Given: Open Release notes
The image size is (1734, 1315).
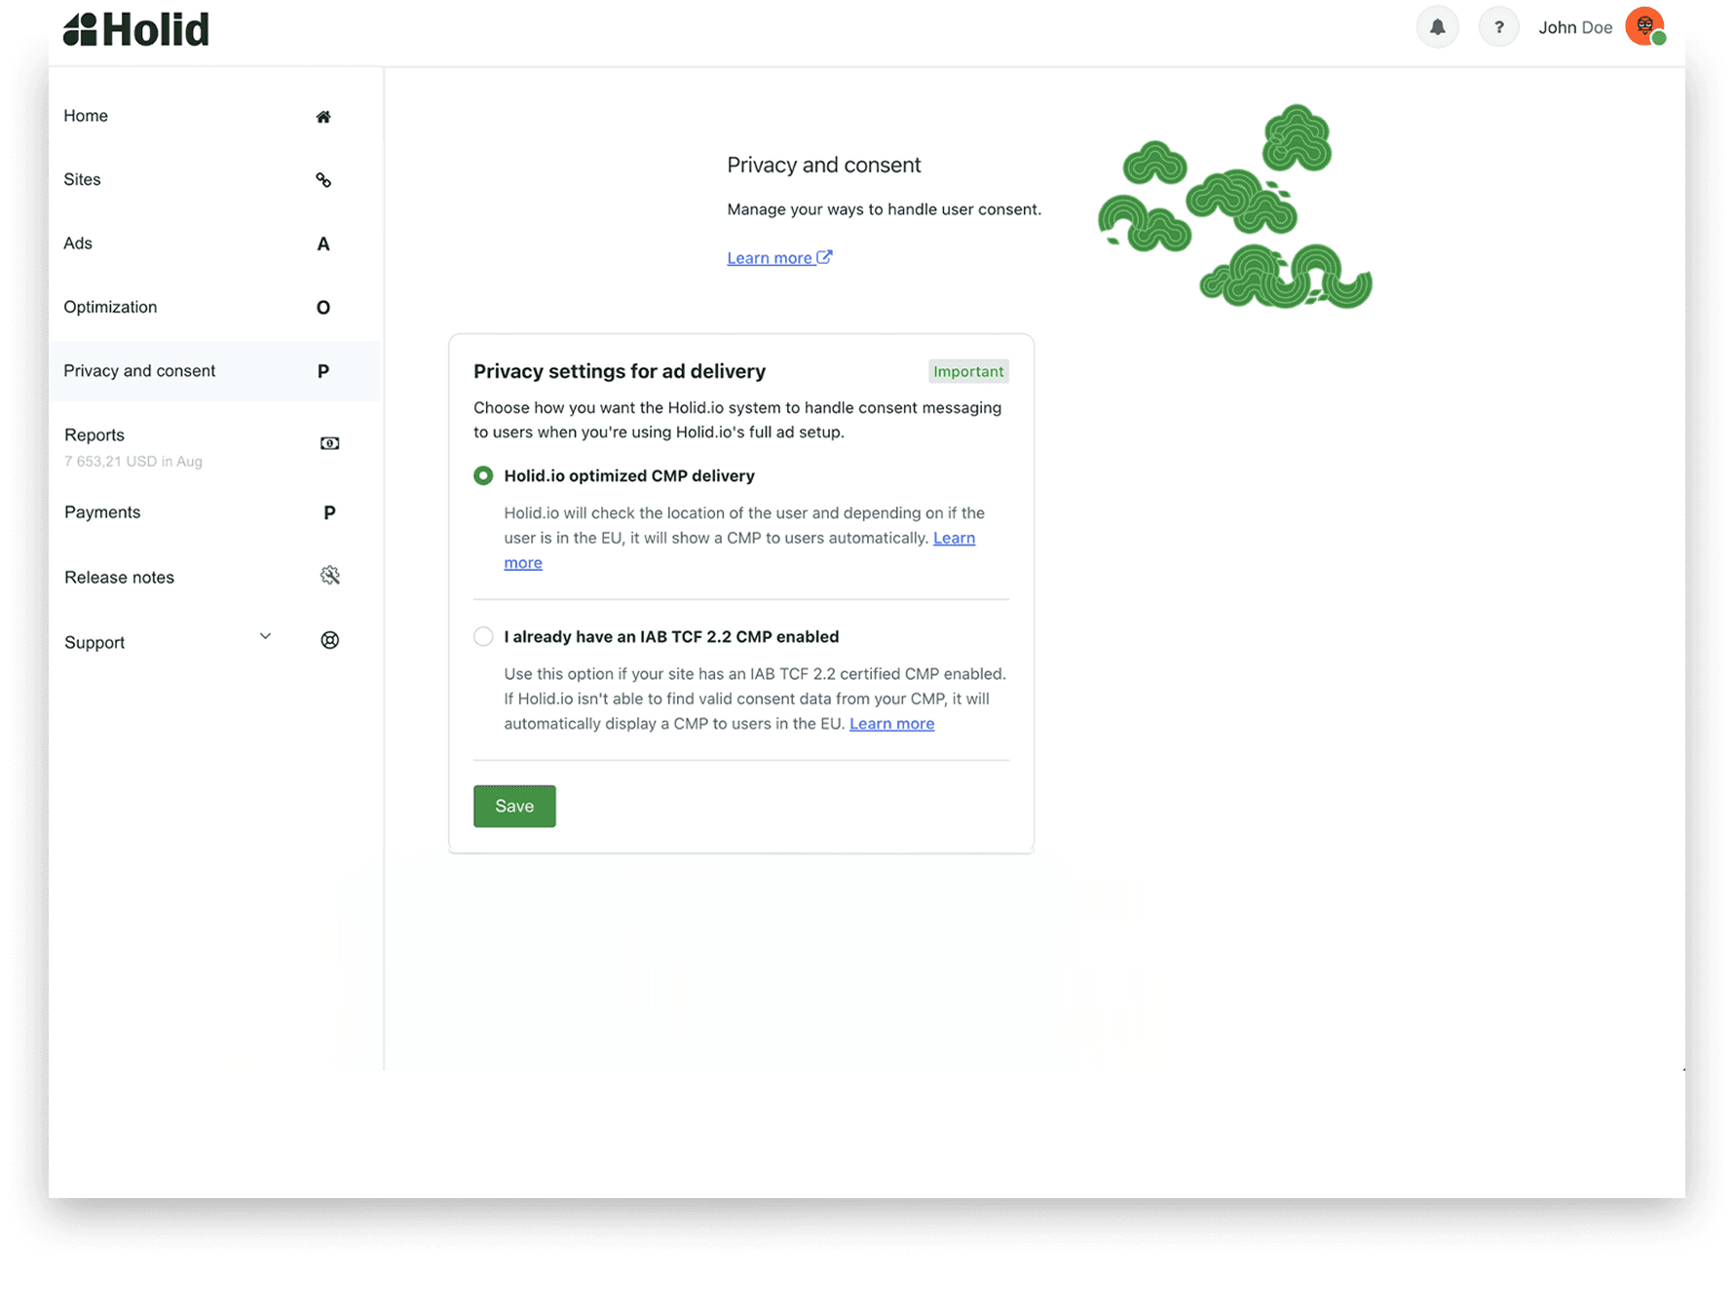Looking at the screenshot, I should point(119,578).
